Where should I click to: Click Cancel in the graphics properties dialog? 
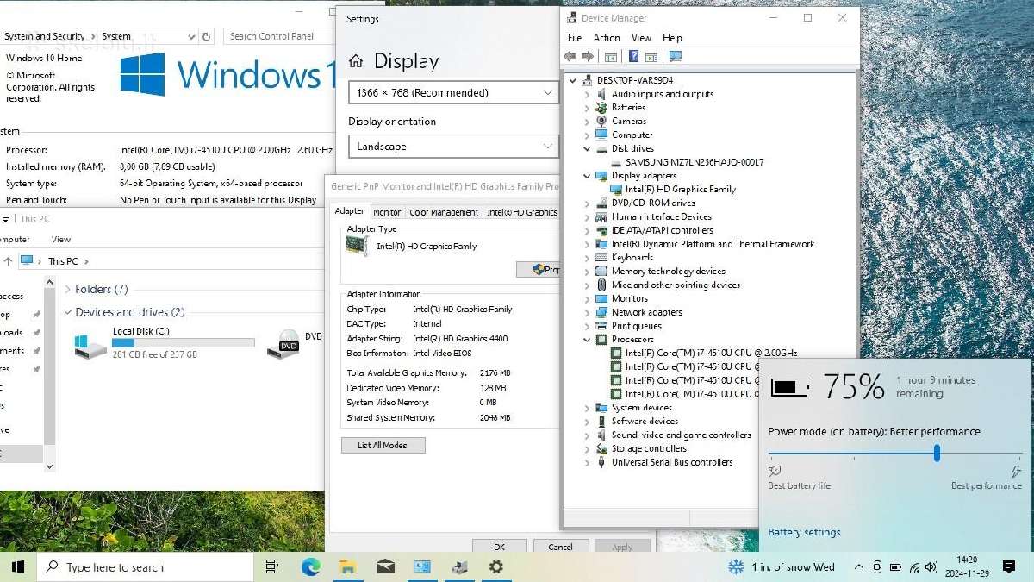[x=560, y=547]
